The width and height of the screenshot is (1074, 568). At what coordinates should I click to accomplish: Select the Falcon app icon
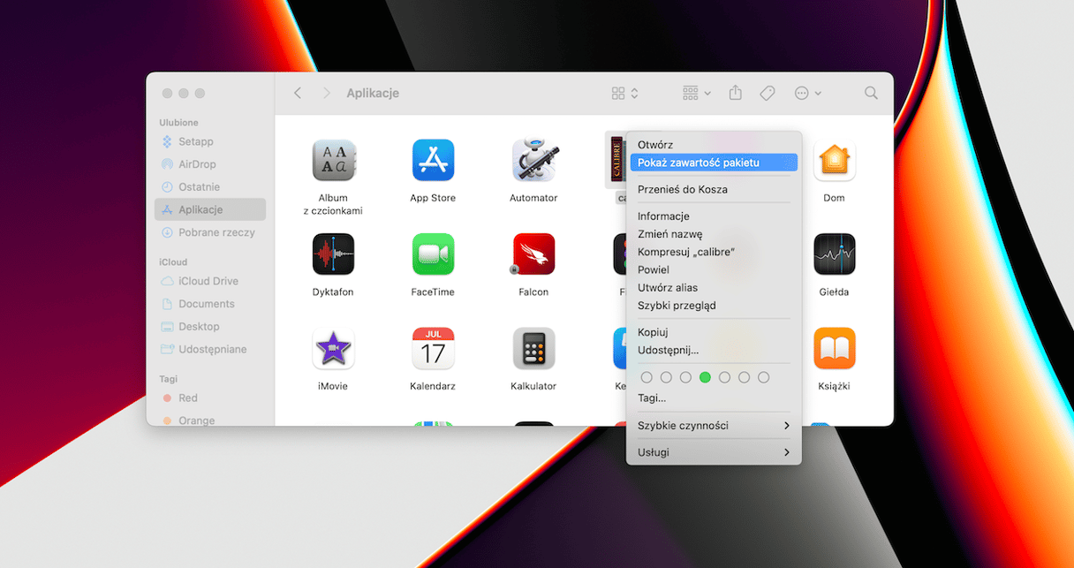tap(533, 254)
